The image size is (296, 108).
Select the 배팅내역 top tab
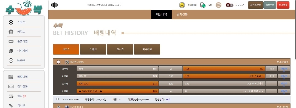tap(161, 14)
